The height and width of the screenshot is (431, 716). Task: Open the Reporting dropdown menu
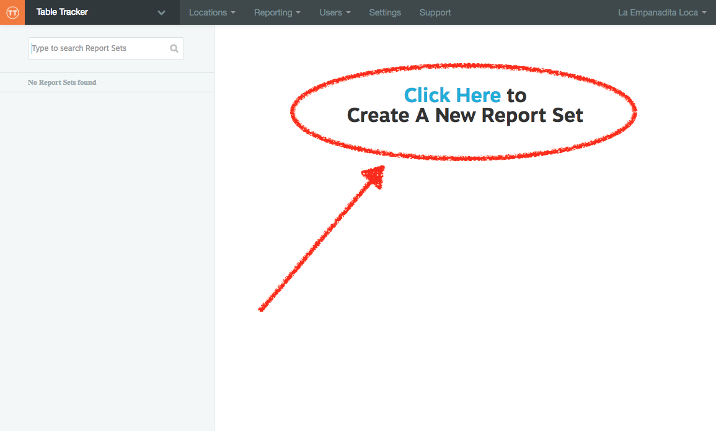point(277,12)
